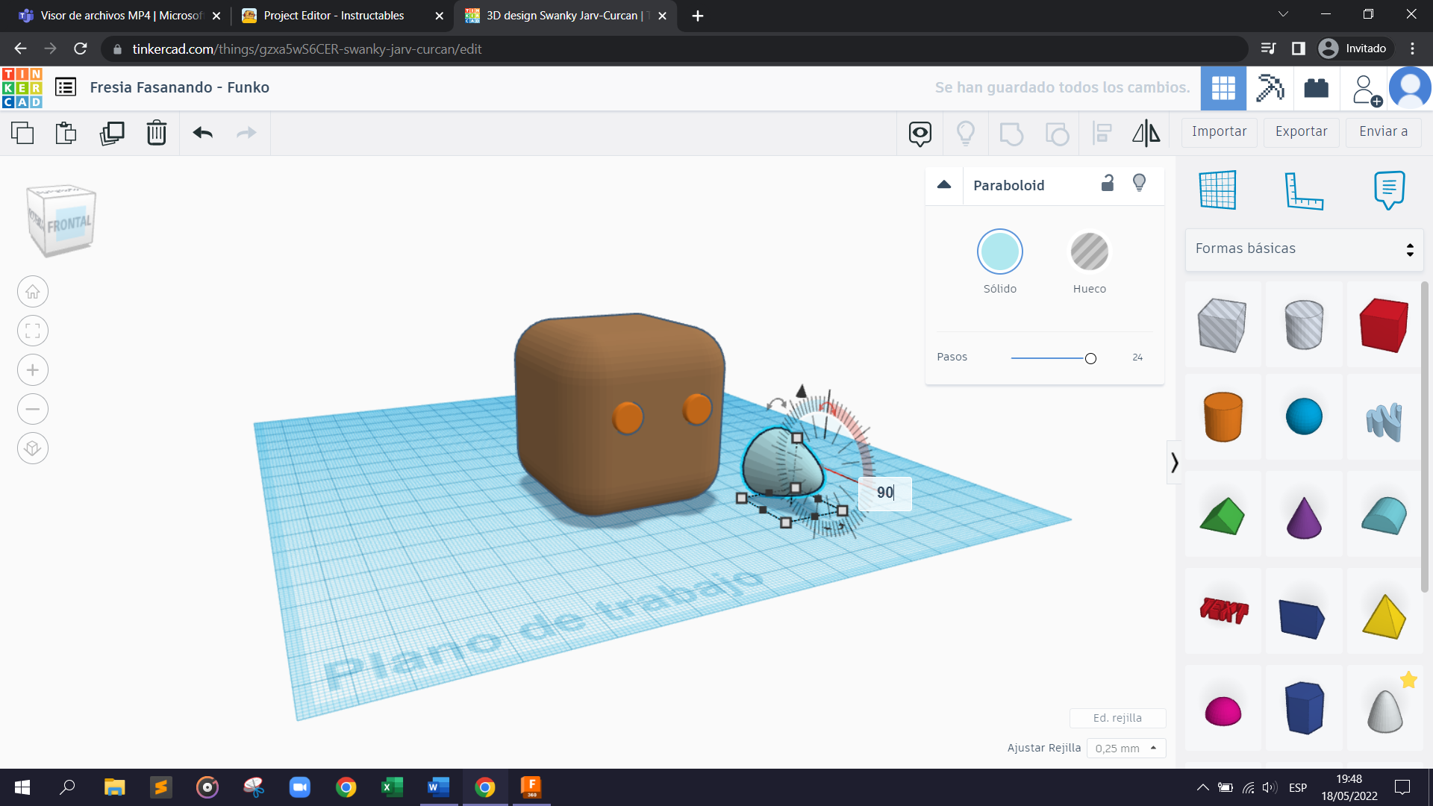Switch to Project Editor - Instructables tab

tap(342, 16)
